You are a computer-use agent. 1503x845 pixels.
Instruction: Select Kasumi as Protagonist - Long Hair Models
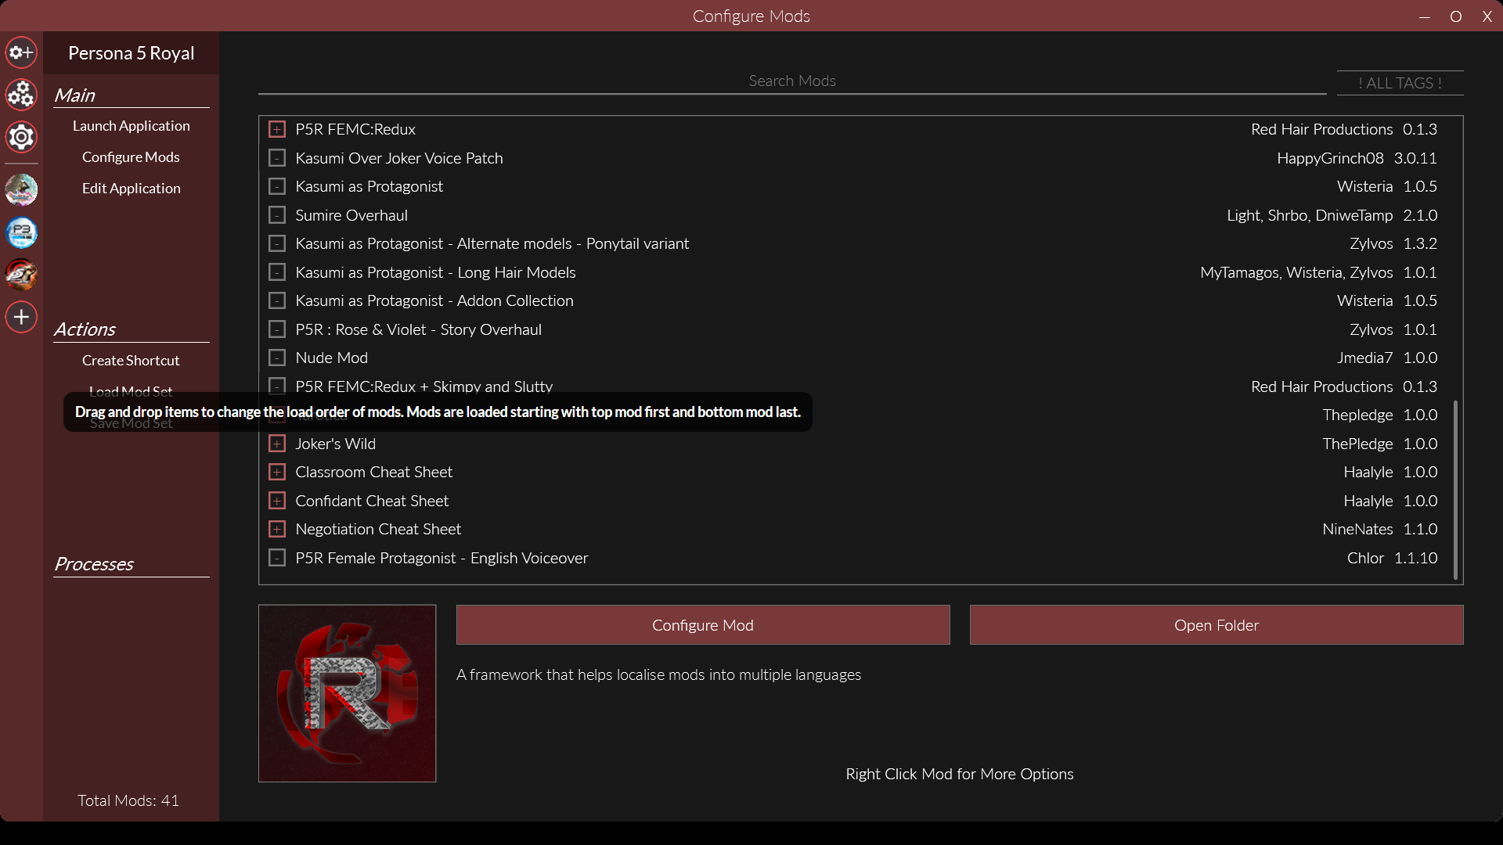(435, 272)
